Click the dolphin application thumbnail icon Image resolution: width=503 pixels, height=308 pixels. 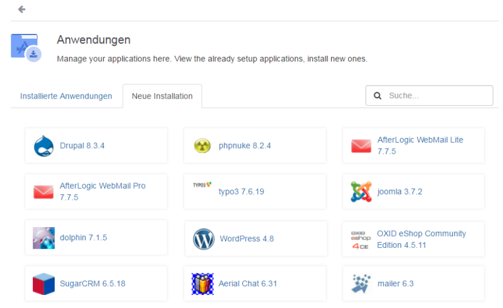43,238
